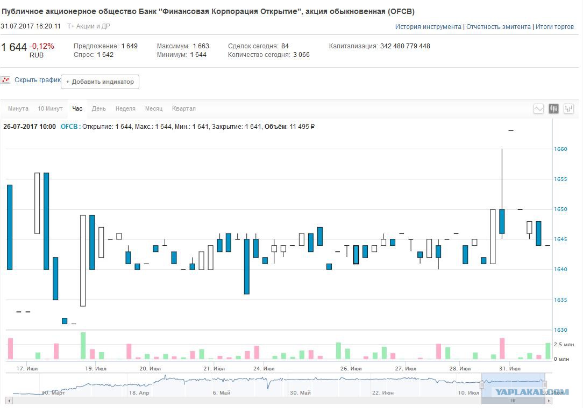The image size is (583, 408).
Task: Click the horizontal scrollbar thumb under navigator
Action: [x=513, y=400]
